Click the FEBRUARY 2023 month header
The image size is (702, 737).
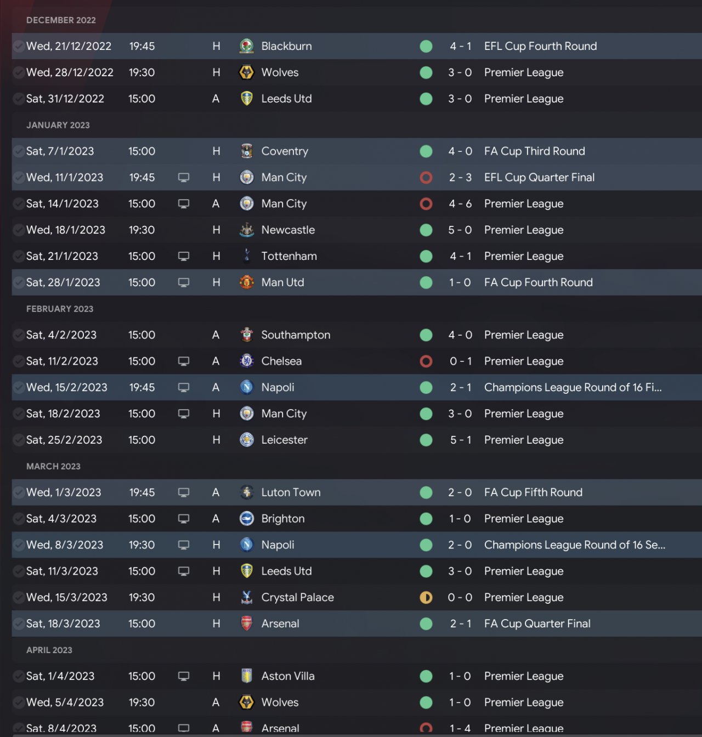pos(60,309)
